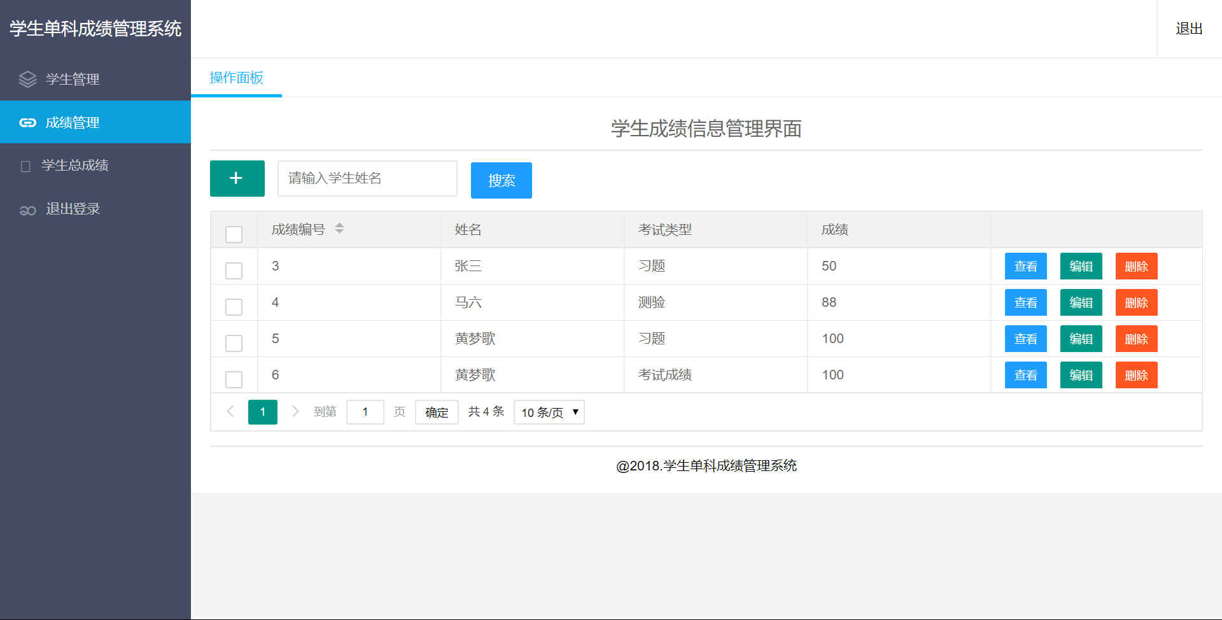Click the green plus add button
The width and height of the screenshot is (1222, 620).
pyautogui.click(x=237, y=178)
